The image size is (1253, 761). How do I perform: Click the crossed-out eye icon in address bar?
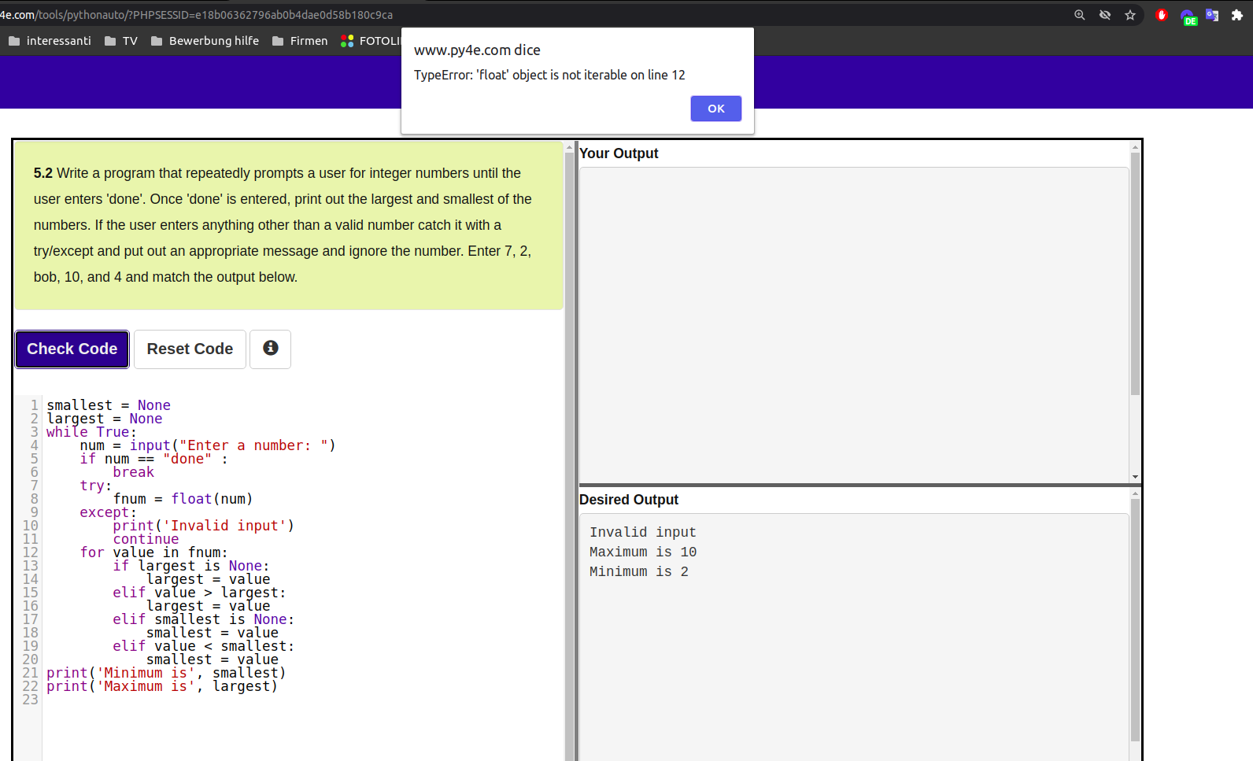click(1105, 15)
